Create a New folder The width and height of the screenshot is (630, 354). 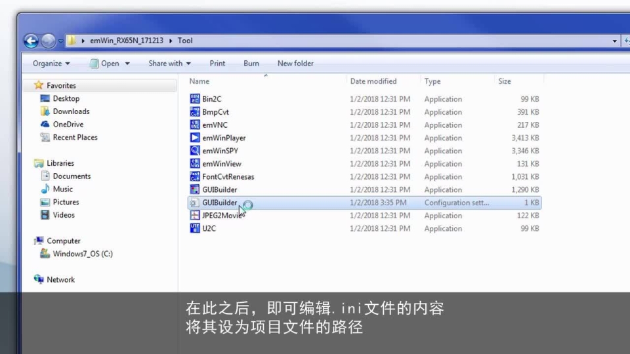(295, 64)
